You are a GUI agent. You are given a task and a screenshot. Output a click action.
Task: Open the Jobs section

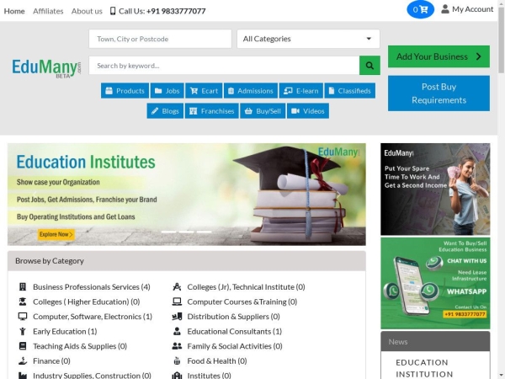click(167, 91)
